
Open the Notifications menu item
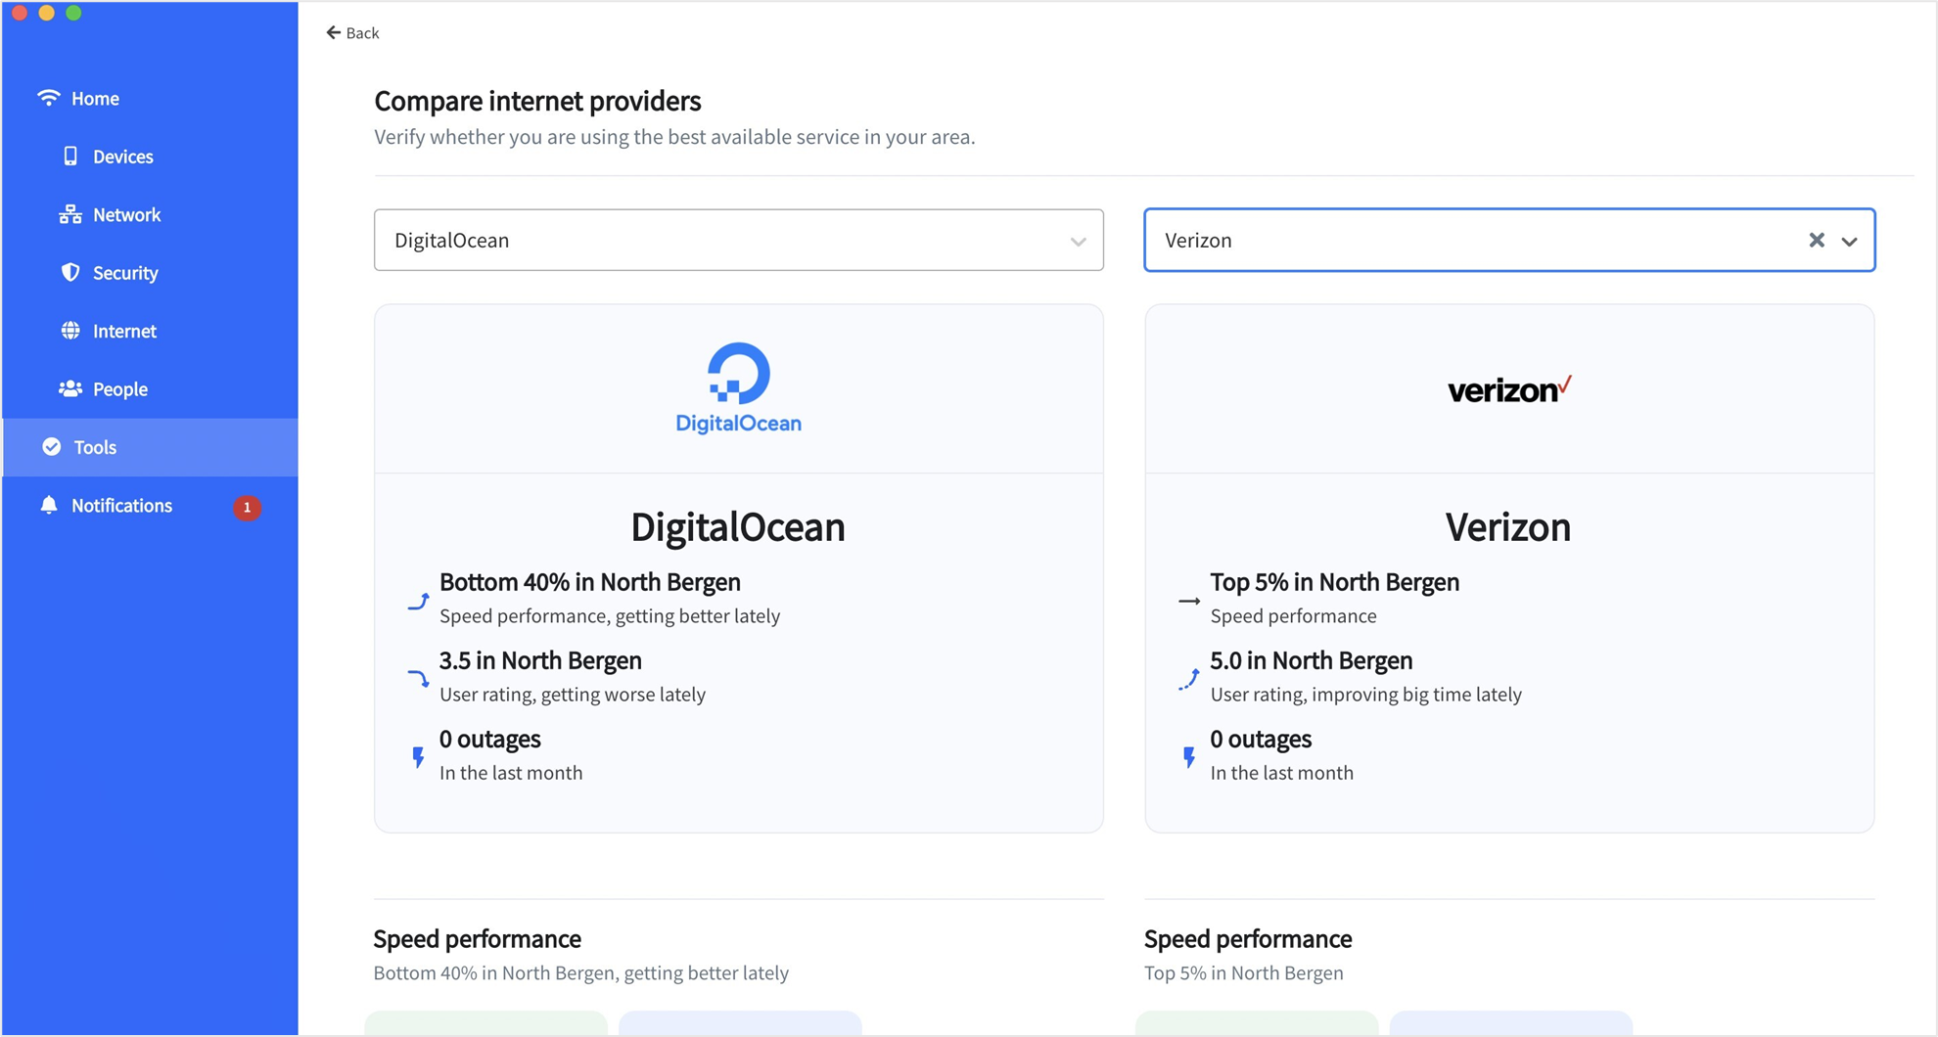click(151, 506)
